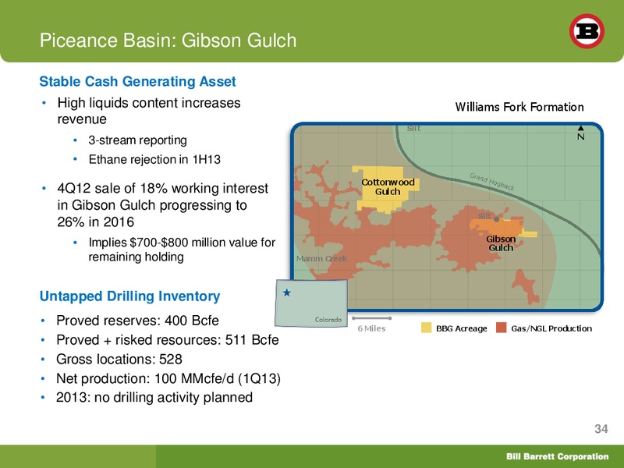This screenshot has width=624, height=468.
Task: Click 'Gross locations: 528' line
Action: 119,359
